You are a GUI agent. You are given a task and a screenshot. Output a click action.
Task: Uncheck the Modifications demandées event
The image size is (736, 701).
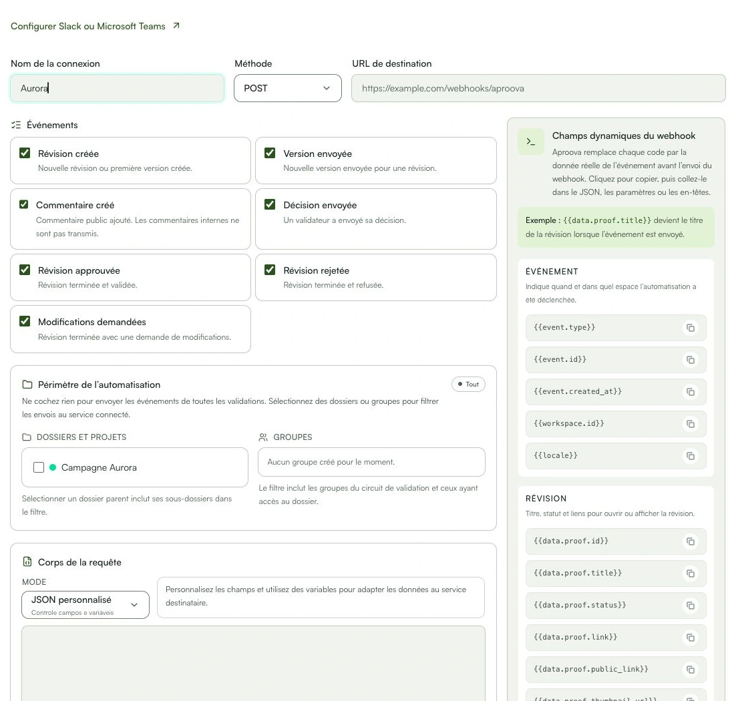click(25, 321)
